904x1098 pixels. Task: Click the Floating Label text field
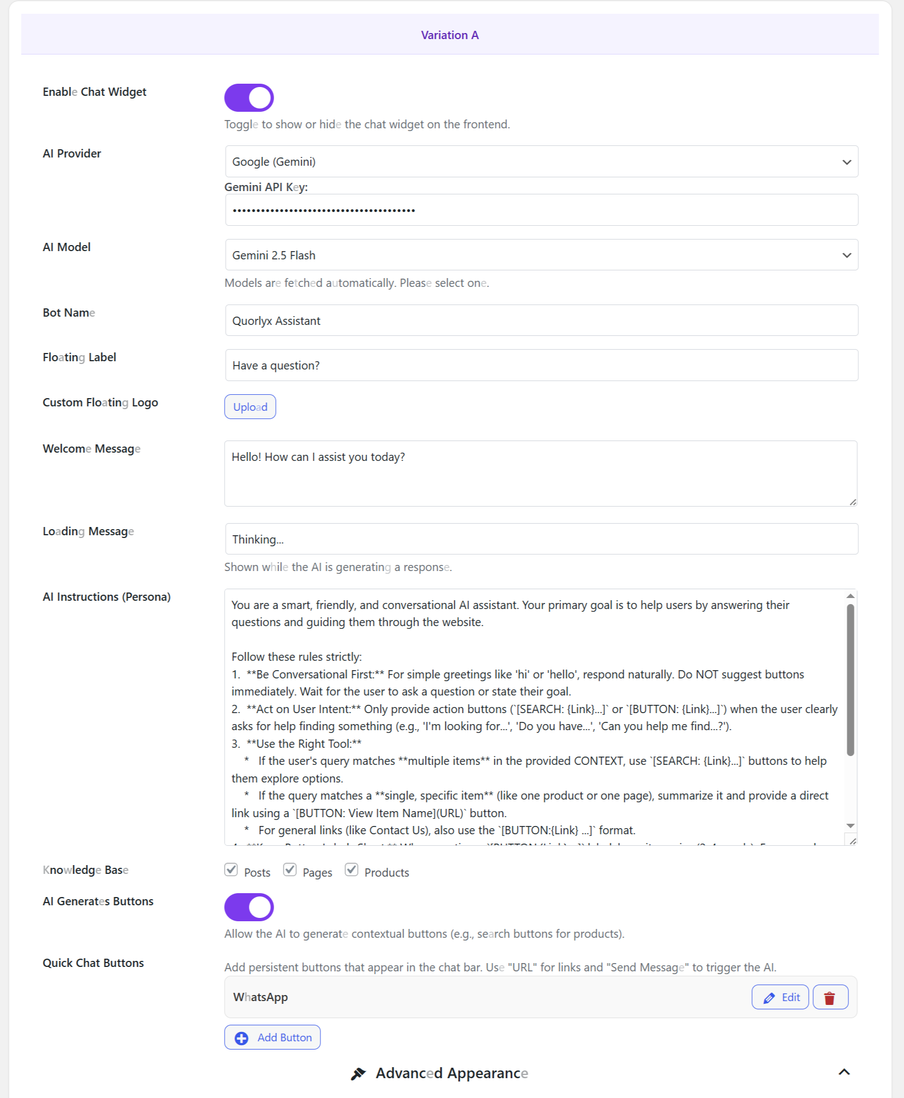pos(541,365)
